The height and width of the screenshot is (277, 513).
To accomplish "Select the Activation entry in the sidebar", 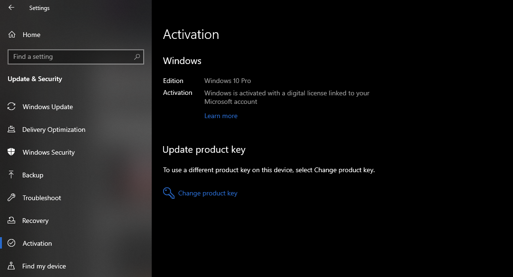I will [37, 243].
